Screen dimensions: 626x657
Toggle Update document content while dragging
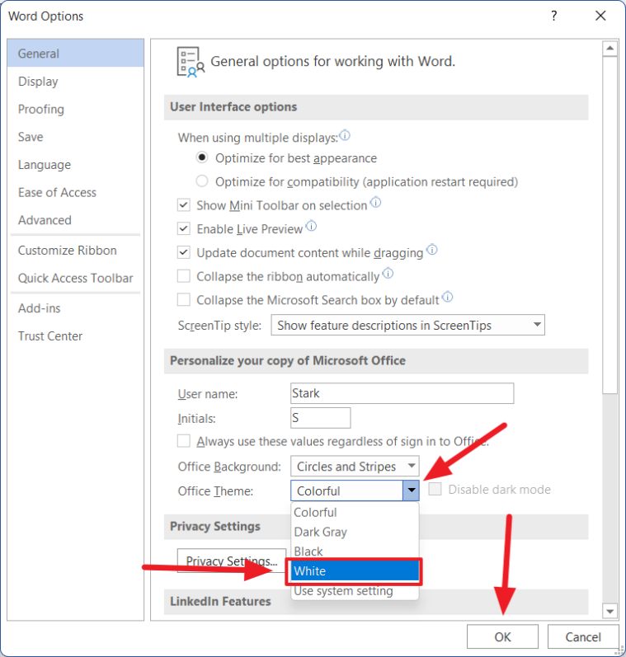[184, 252]
